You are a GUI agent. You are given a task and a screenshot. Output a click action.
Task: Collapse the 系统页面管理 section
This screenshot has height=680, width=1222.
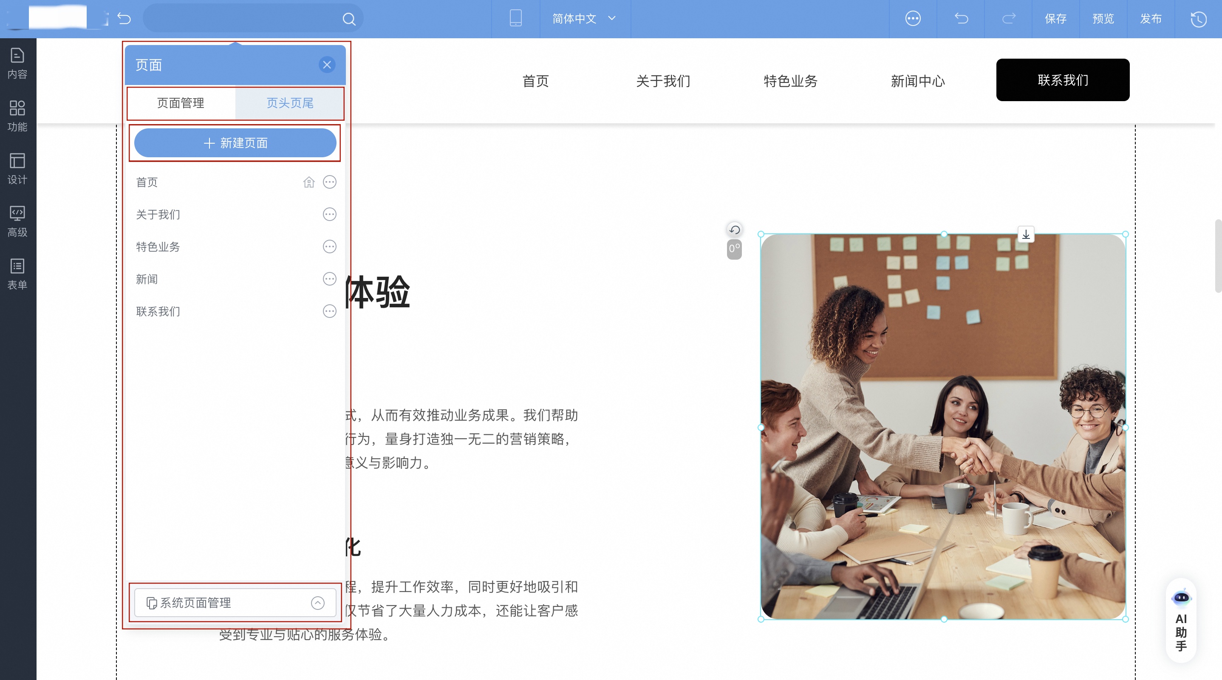pyautogui.click(x=318, y=603)
